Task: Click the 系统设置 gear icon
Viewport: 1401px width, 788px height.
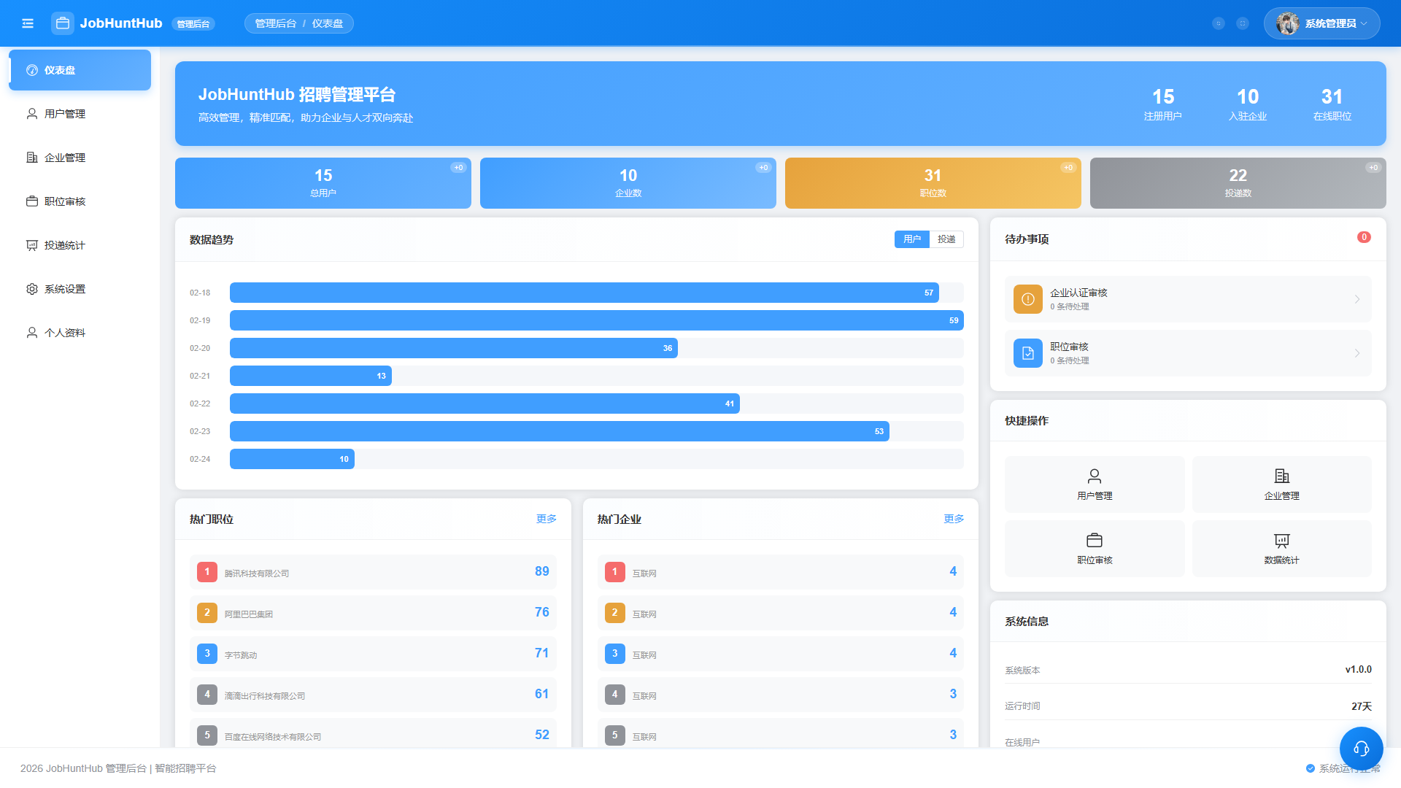Action: [x=32, y=289]
